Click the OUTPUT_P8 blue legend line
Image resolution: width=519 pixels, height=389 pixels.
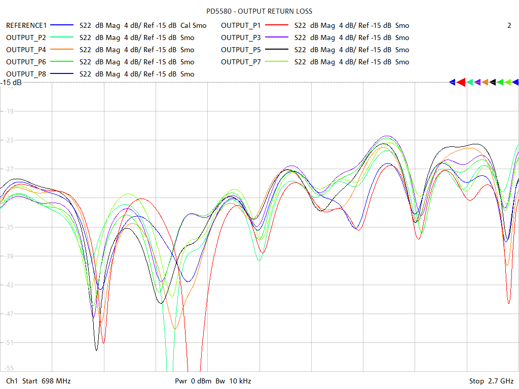tap(62, 74)
